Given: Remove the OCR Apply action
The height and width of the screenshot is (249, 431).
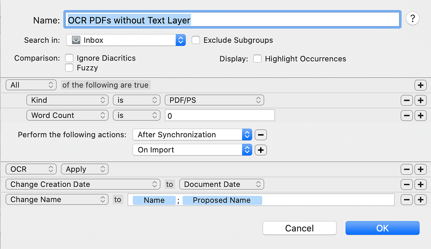Looking at the screenshot, I should (x=407, y=169).
